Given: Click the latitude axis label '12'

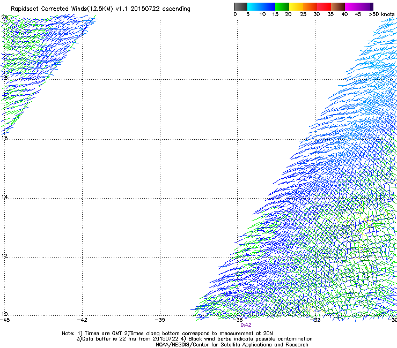Looking at the screenshot, I should tap(4, 256).
